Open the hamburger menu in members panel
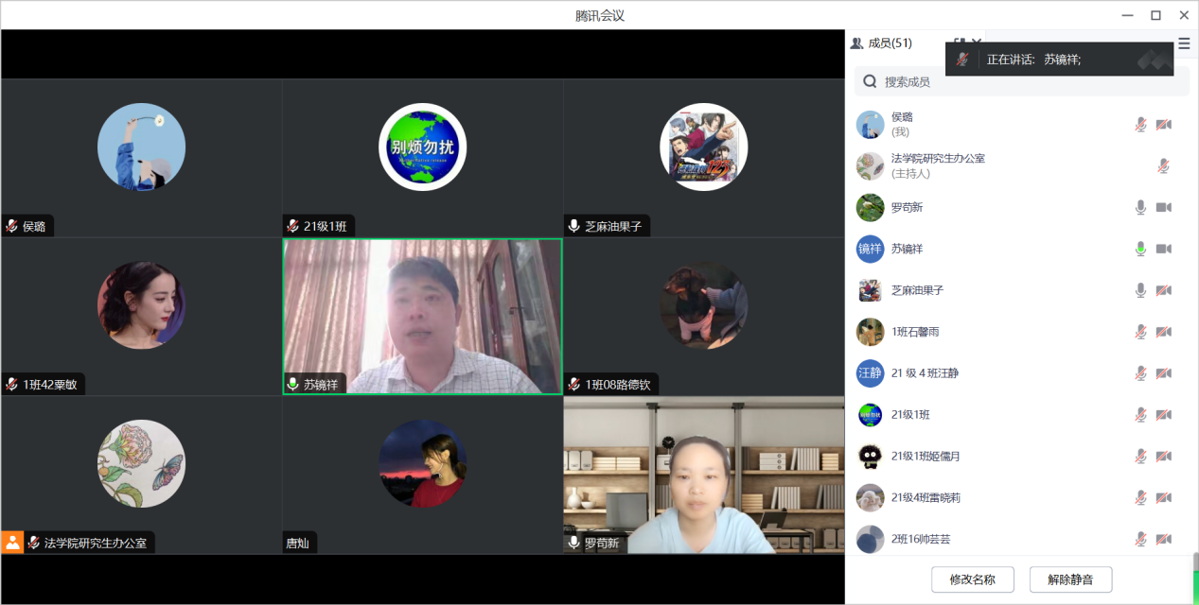The width and height of the screenshot is (1199, 605). (x=1184, y=43)
